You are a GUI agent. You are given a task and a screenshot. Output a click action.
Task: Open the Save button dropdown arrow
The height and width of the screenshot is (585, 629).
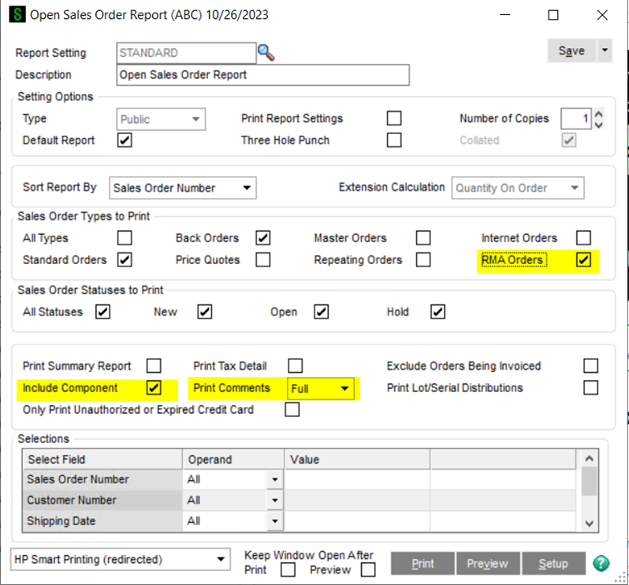(x=605, y=50)
